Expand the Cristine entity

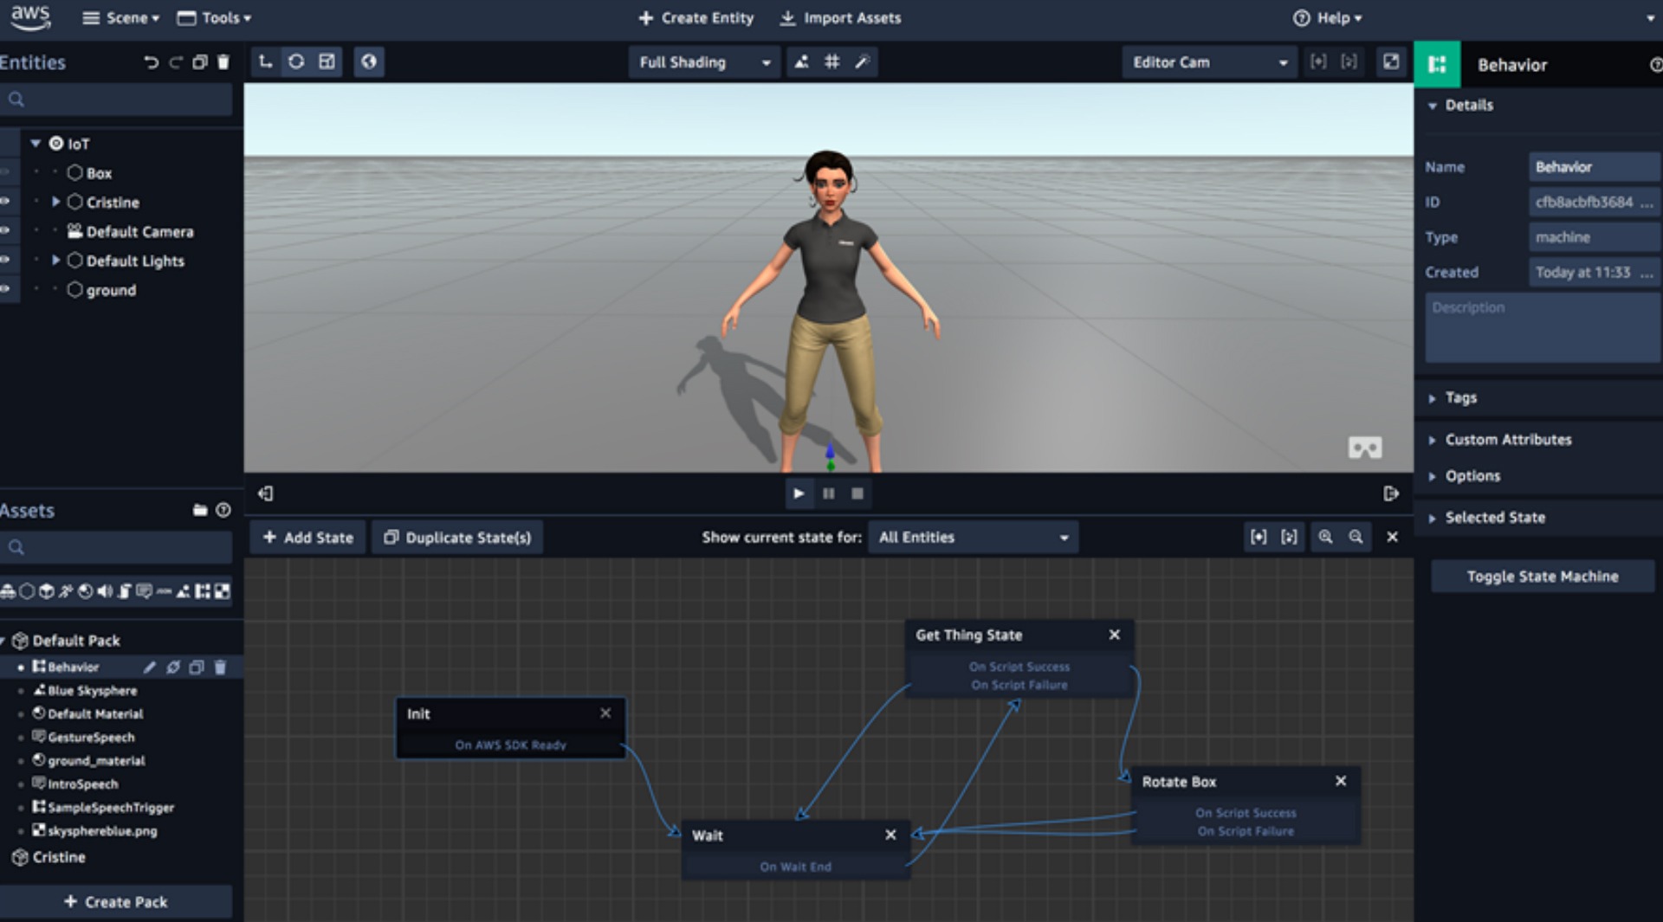[56, 202]
